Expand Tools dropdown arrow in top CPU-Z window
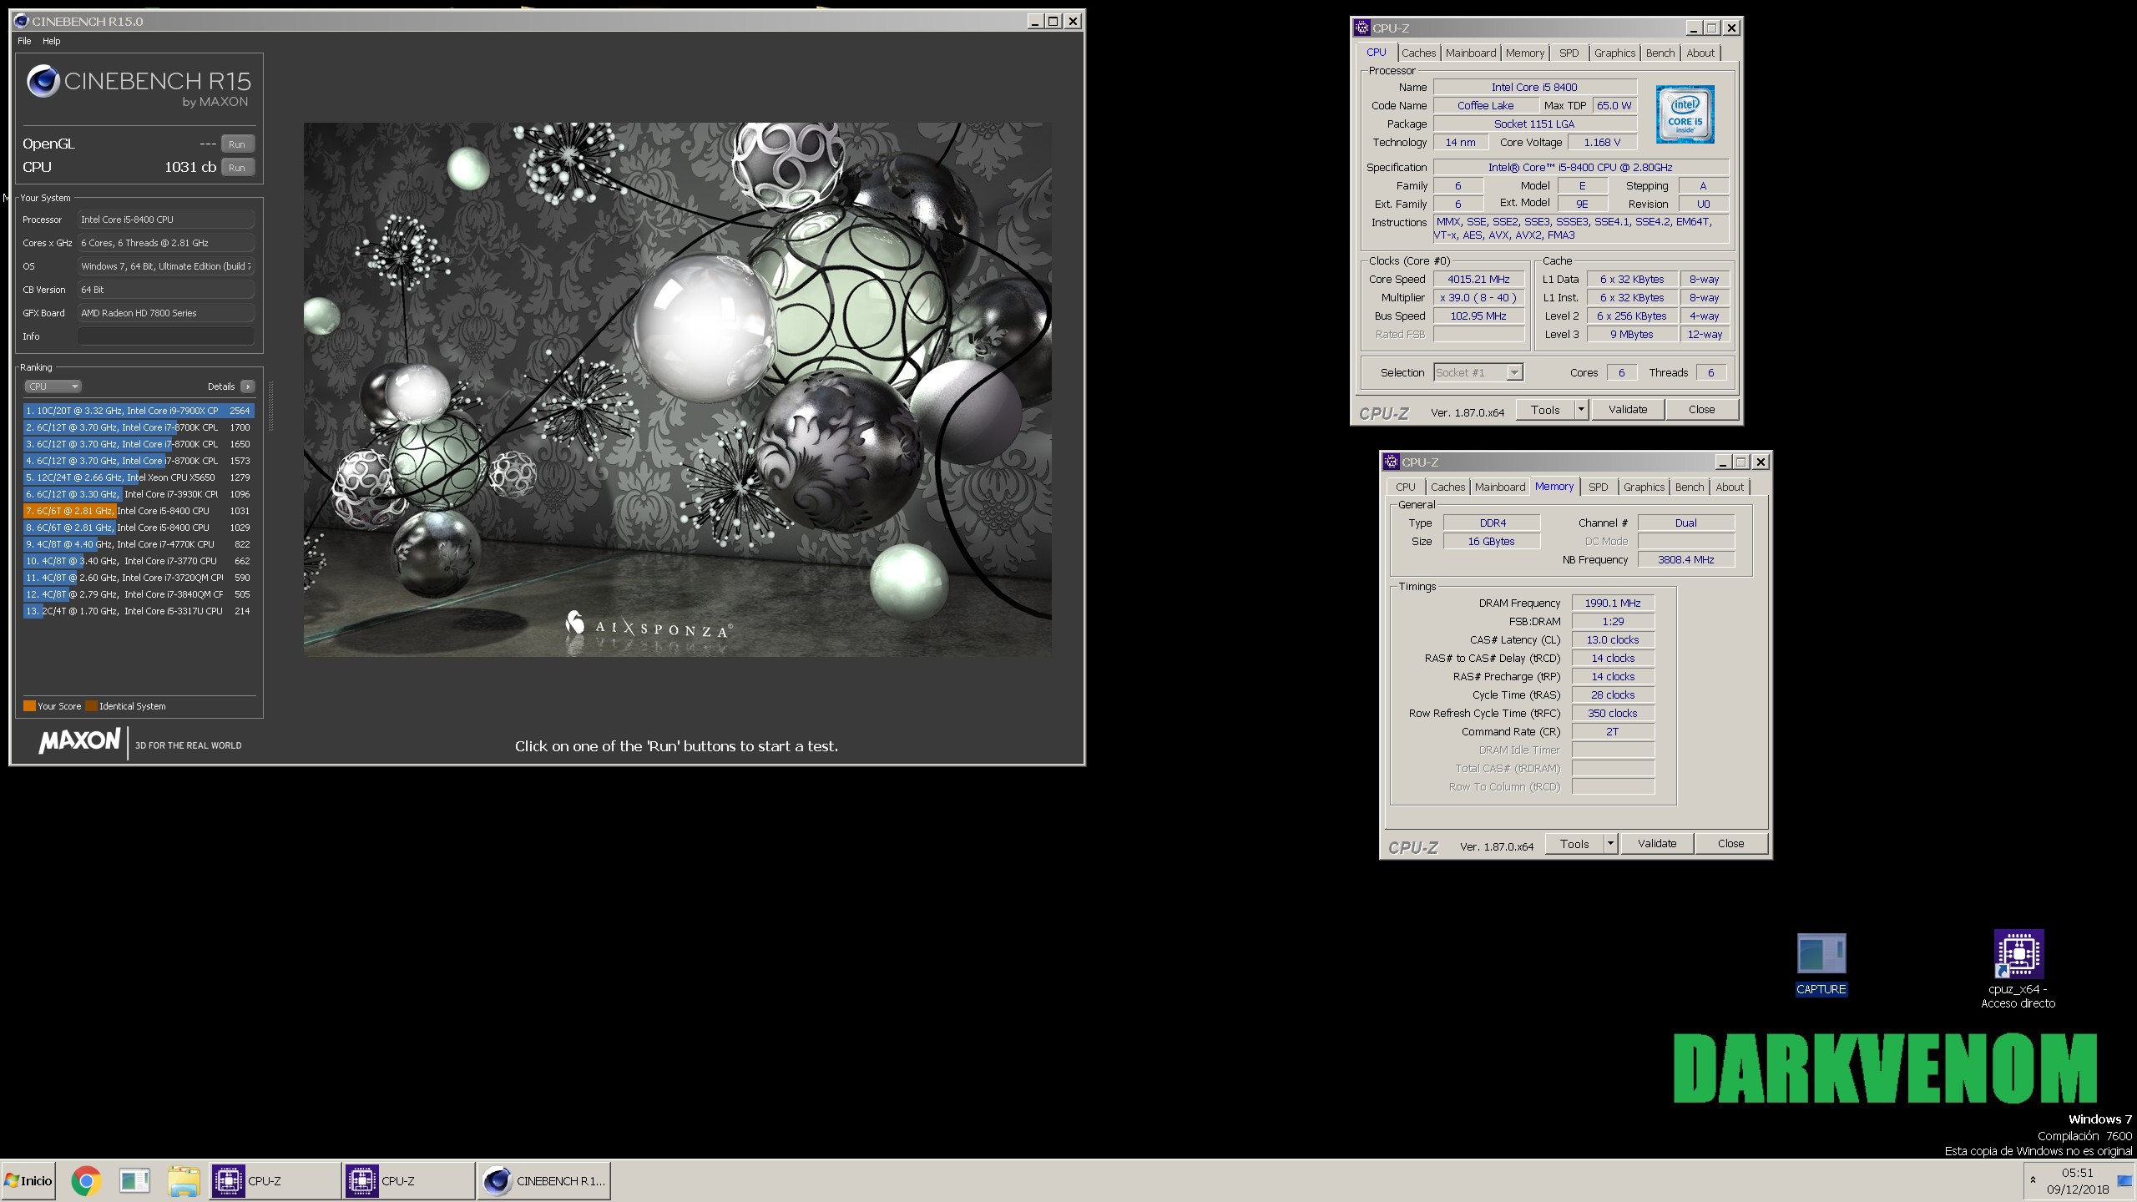The image size is (2137, 1202). click(x=1581, y=410)
